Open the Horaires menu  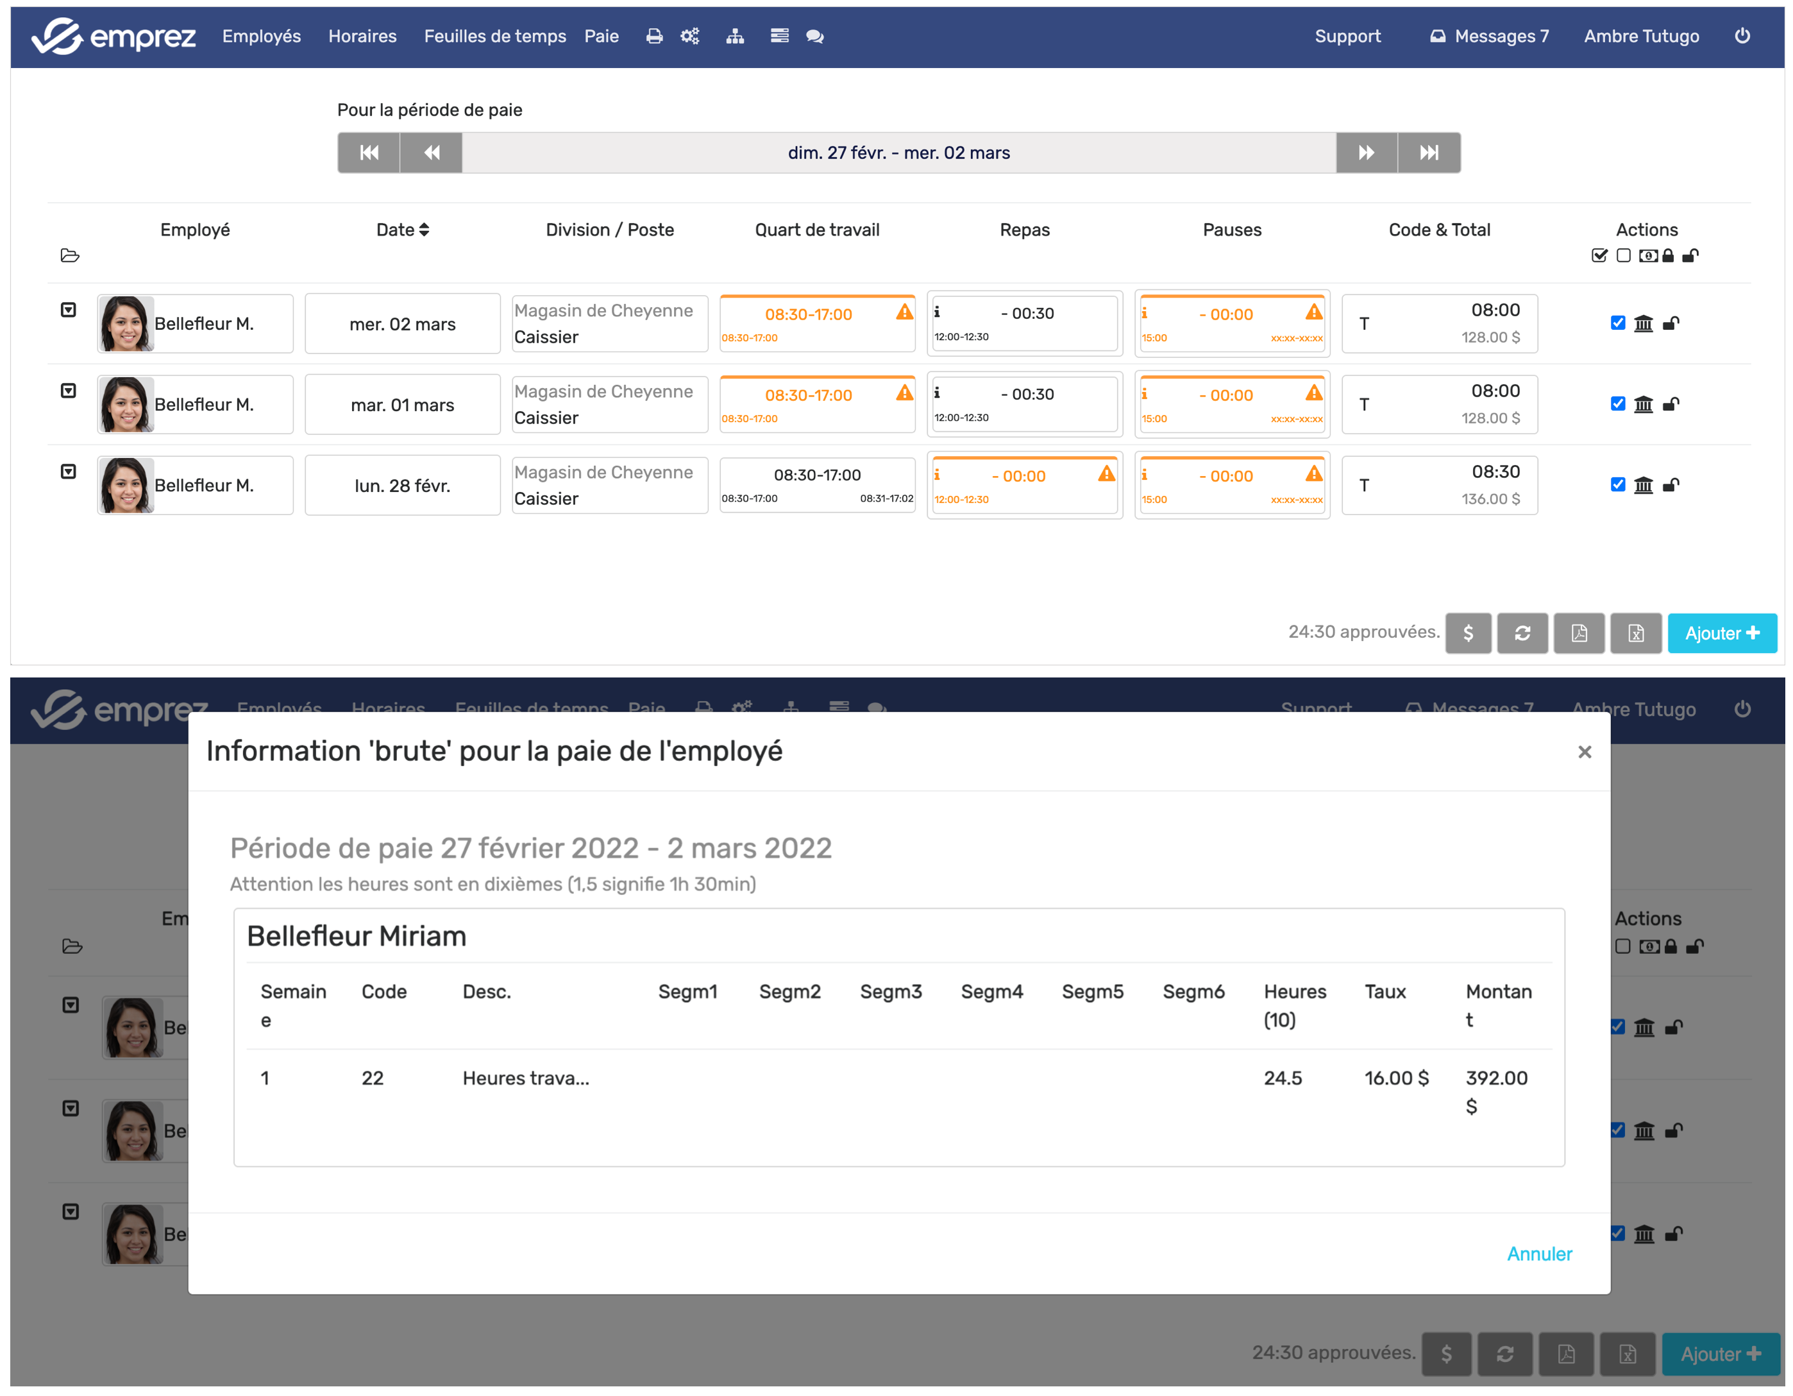362,36
